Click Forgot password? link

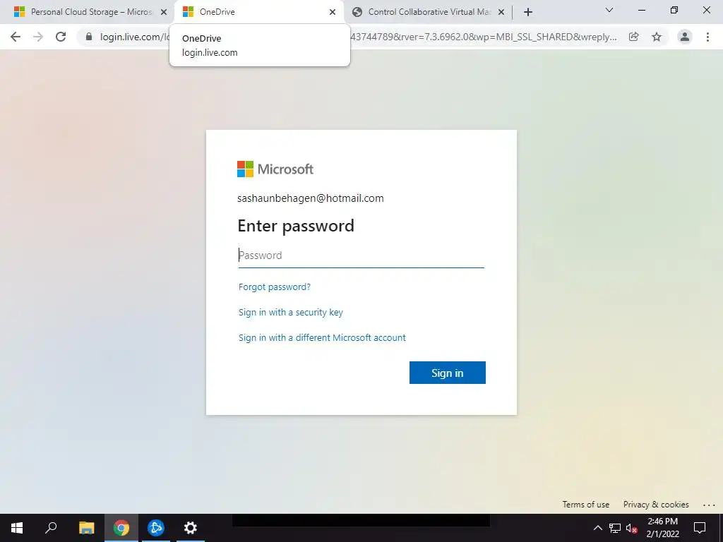275,287
